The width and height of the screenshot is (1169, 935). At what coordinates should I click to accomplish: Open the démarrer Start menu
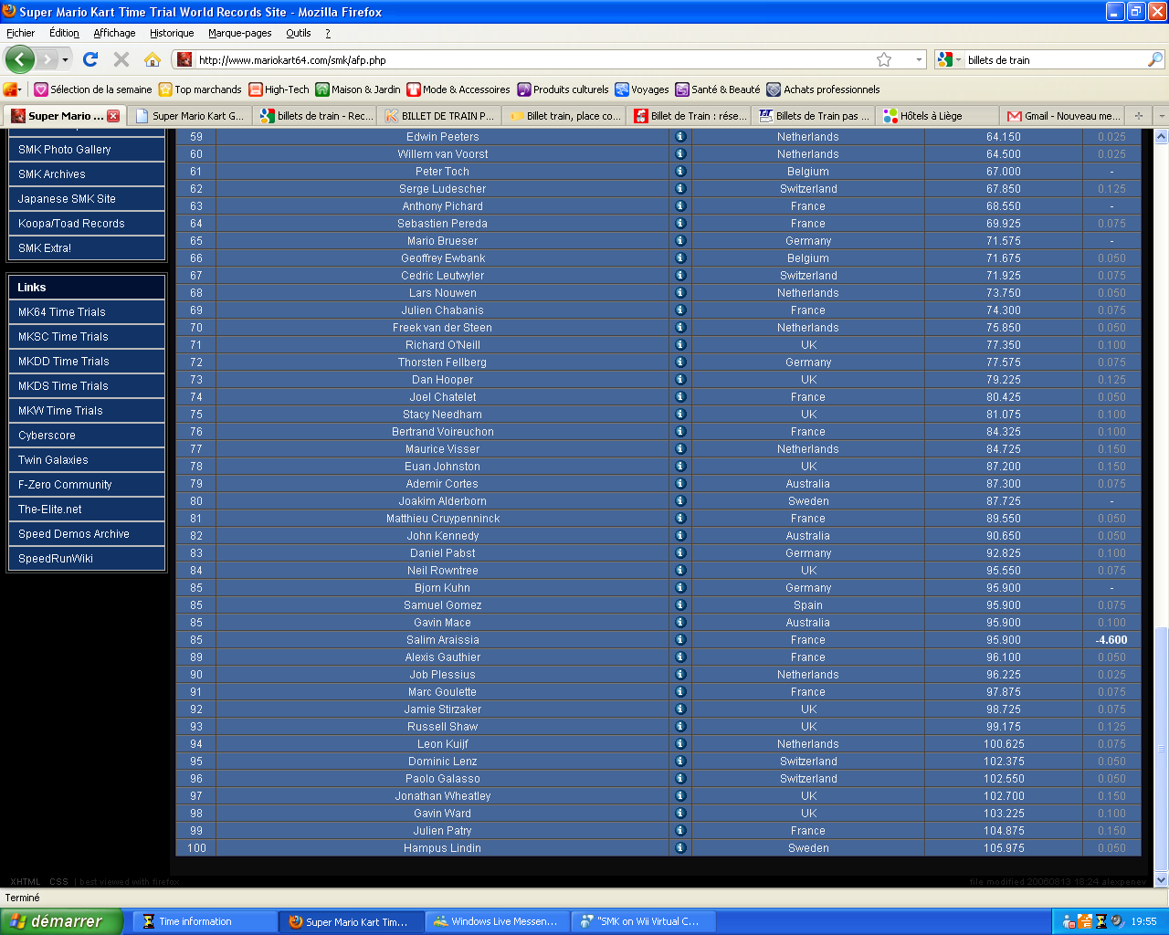point(61,921)
